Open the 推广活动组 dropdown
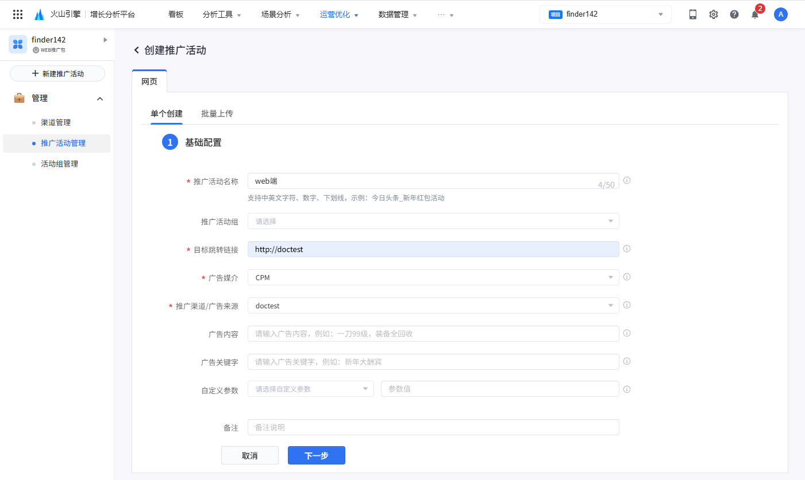The image size is (805, 480). click(433, 221)
